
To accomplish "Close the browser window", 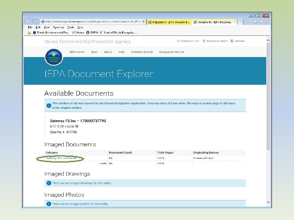I will [x=266, y=16].
